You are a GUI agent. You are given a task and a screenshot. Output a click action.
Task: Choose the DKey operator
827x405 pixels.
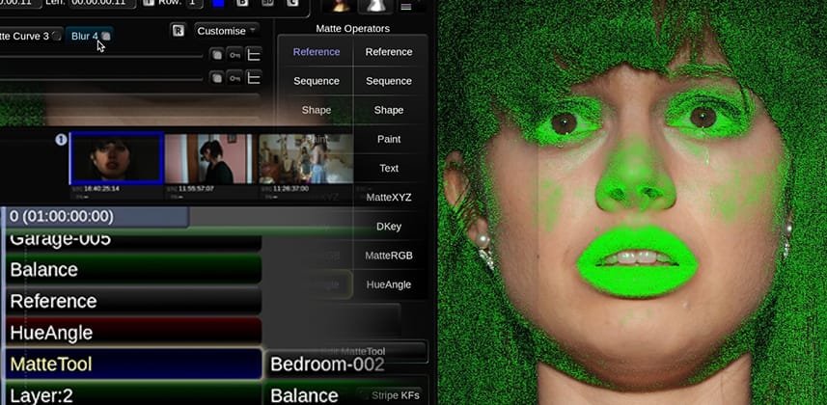pyautogui.click(x=389, y=227)
